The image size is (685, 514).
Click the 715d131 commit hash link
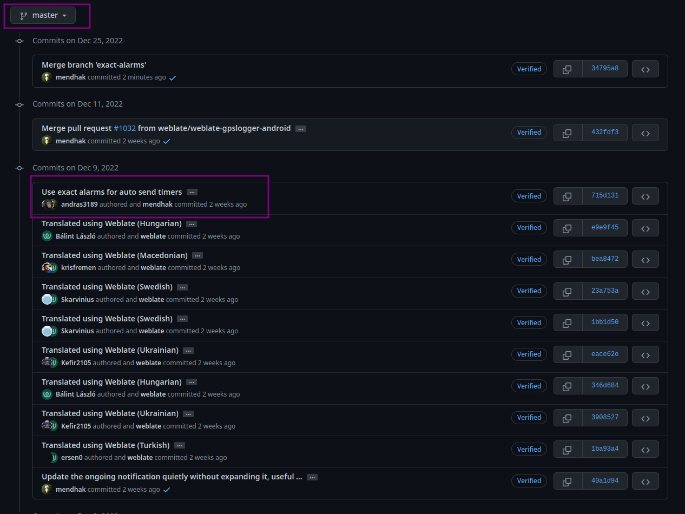point(605,196)
